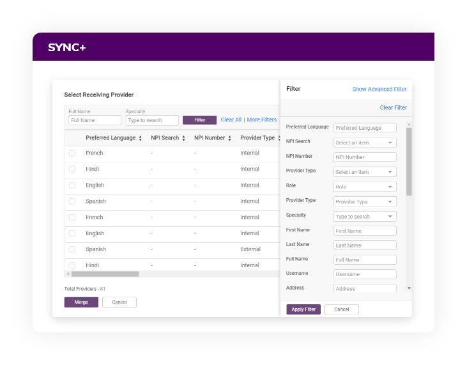Image resolution: width=467 pixels, height=365 pixels.
Task: Open the More Filters link
Action: [262, 120]
